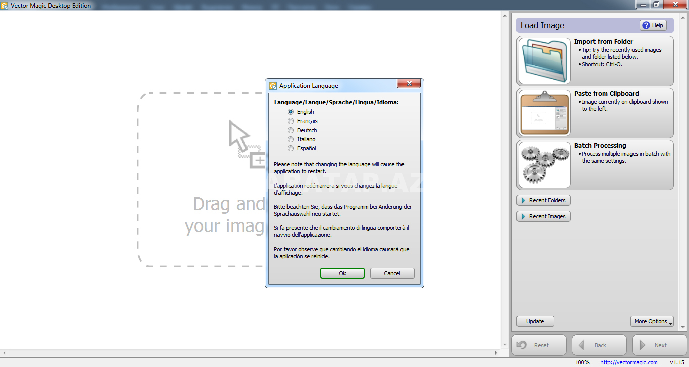The height and width of the screenshot is (367, 689).
Task: Click the vertical scrollbar down arrow
Action: point(505,345)
